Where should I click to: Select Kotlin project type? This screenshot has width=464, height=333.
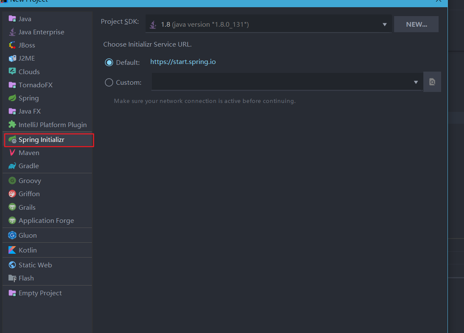(47, 250)
